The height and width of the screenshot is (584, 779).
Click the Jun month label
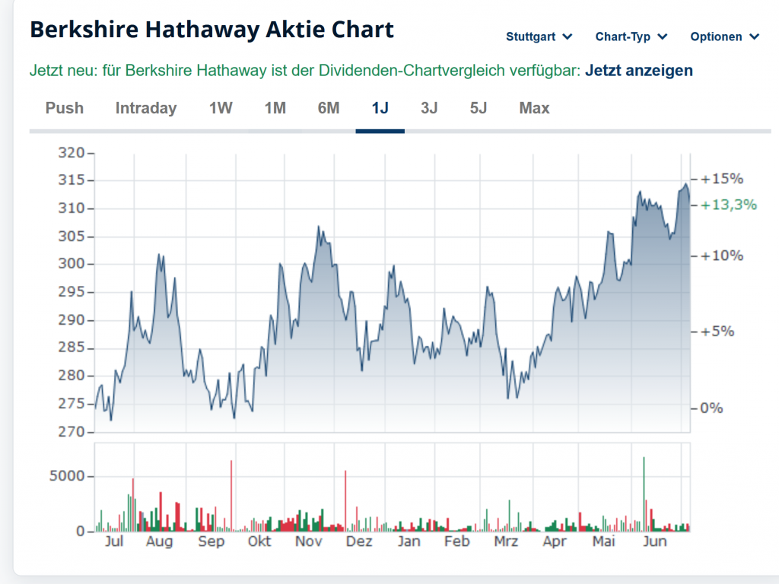(x=655, y=541)
